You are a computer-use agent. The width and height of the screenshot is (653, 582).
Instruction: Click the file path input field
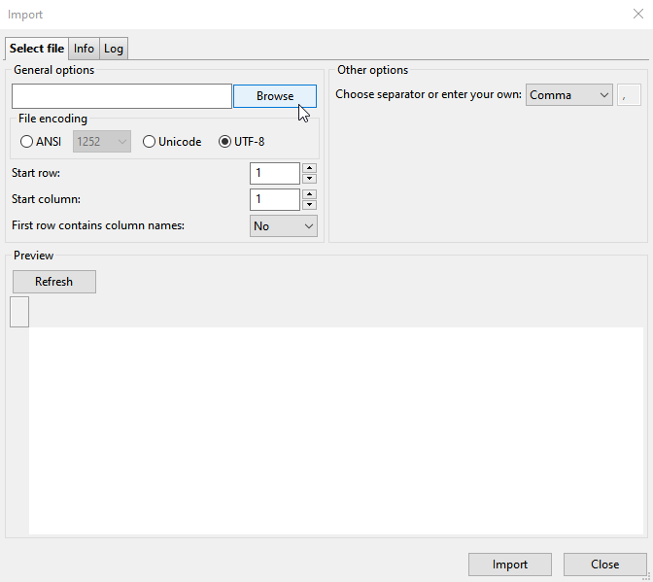point(121,96)
